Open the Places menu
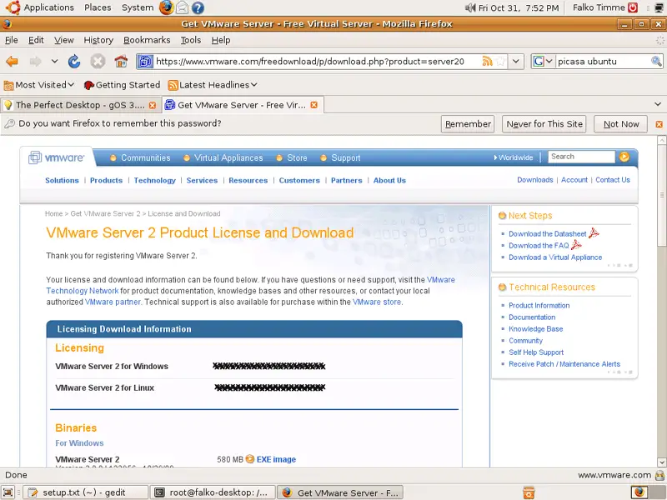This screenshot has width=667, height=500. (x=98, y=7)
